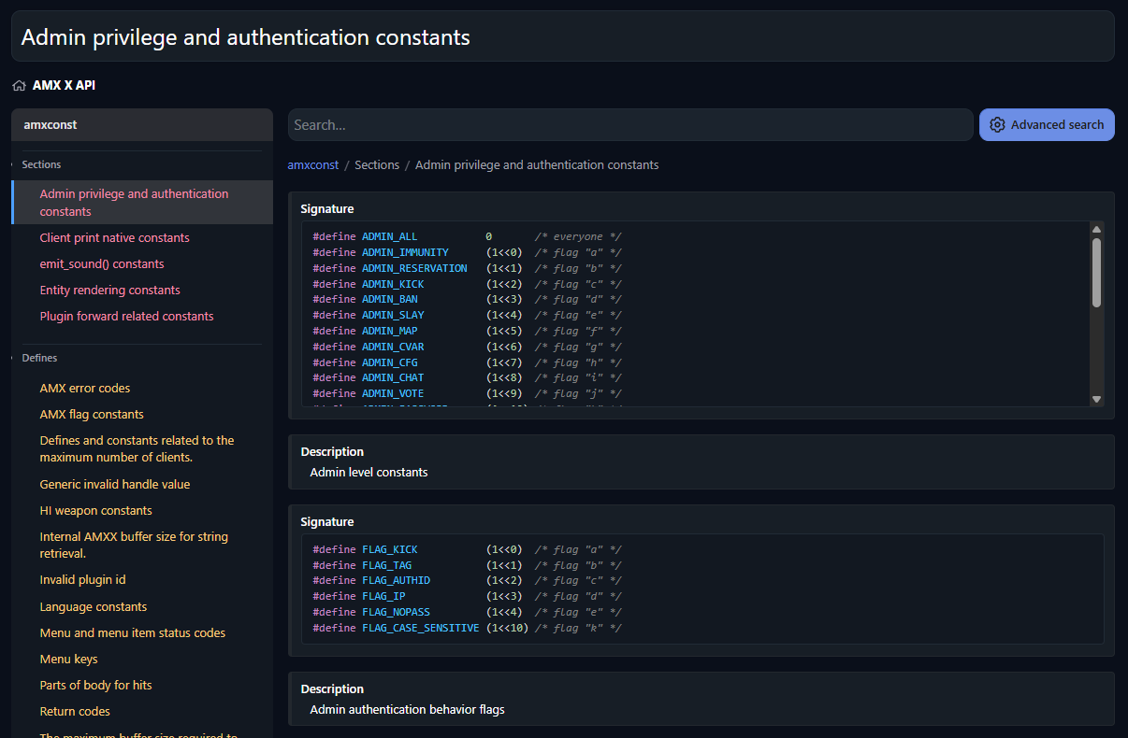Screen dimensions: 1128x738
Task: Click the signature code box scrollbar thumb
Action: [1096, 271]
